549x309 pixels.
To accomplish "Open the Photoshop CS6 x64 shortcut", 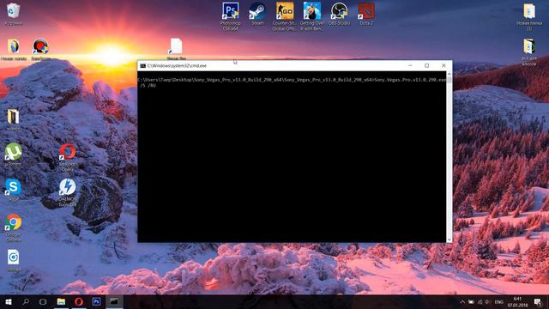I will tap(231, 15).
